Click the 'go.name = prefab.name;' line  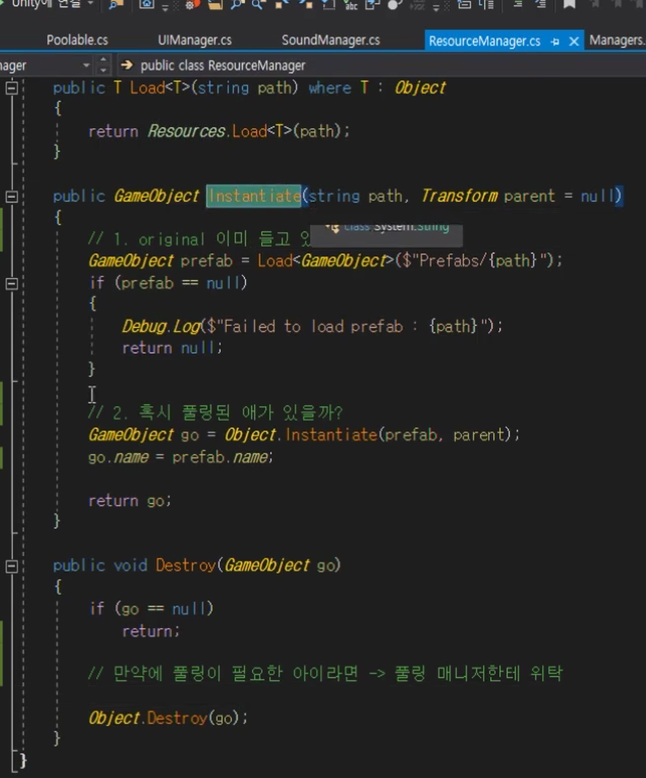pos(181,457)
